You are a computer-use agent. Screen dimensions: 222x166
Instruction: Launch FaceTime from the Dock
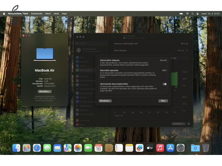(x=88, y=148)
